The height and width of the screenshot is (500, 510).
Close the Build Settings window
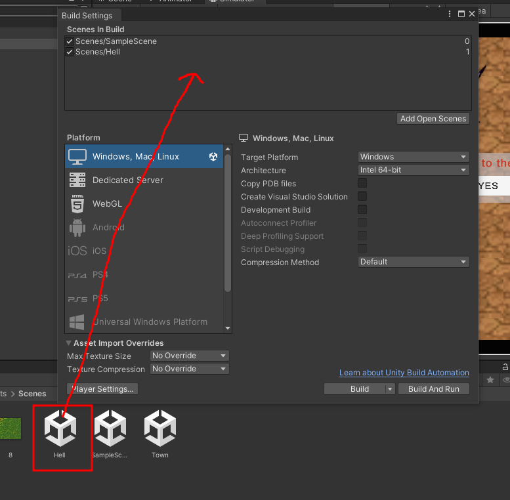pyautogui.click(x=472, y=14)
